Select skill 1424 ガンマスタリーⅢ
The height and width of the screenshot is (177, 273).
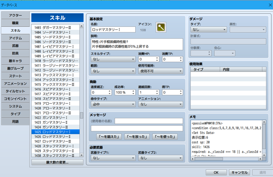(x=55, y=127)
